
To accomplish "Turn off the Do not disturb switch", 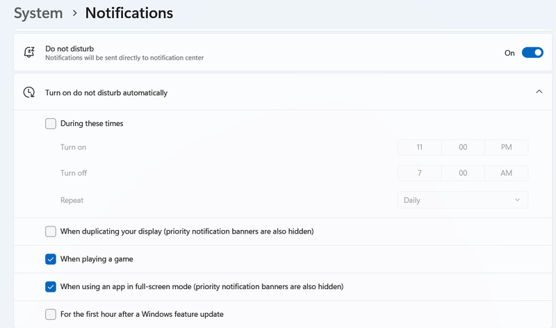I will (532, 53).
